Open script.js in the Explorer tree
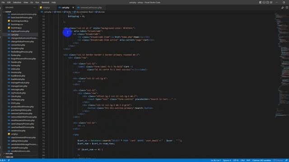The width and height of the screenshot is (289, 162). (14, 134)
